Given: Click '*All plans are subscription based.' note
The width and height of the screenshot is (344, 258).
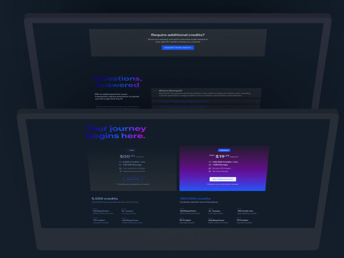Looking at the screenshot, I should point(223,184).
